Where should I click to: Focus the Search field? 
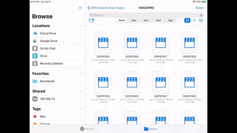click(146, 15)
